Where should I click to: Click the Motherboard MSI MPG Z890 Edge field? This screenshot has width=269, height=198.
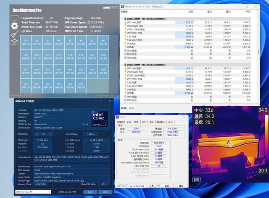[71, 167]
